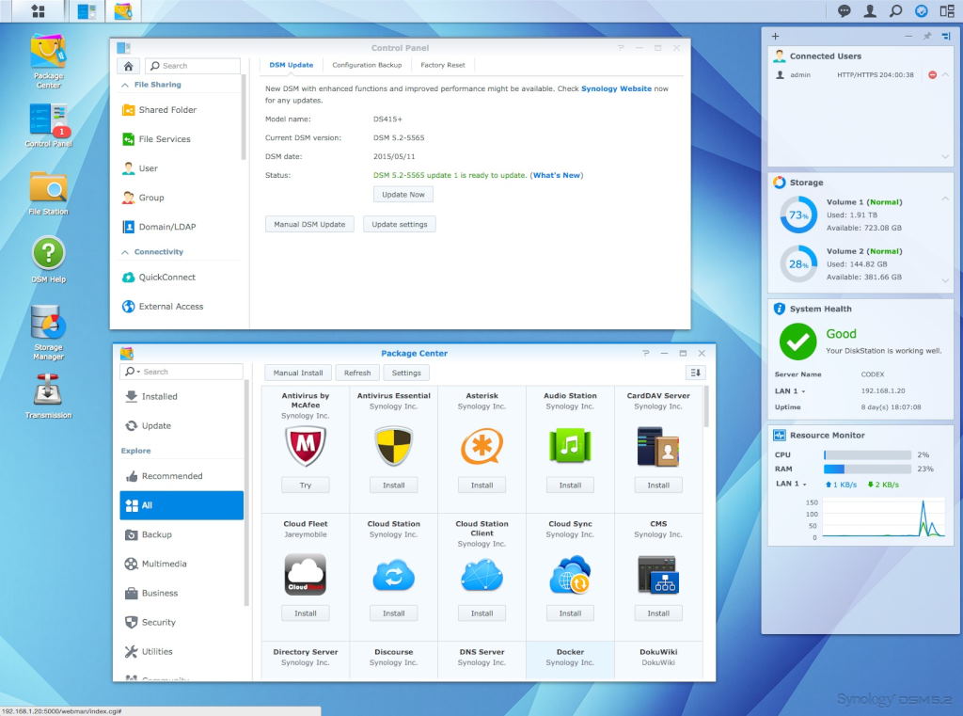Focus the Control Panel search field

[193, 66]
